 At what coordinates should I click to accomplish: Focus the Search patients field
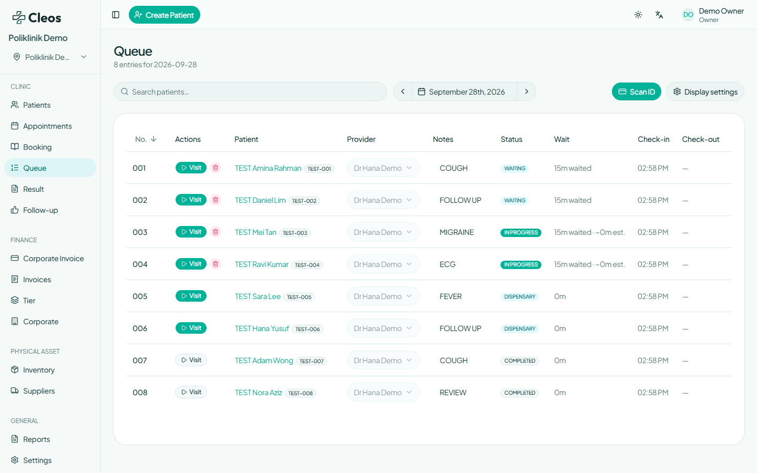click(x=250, y=91)
